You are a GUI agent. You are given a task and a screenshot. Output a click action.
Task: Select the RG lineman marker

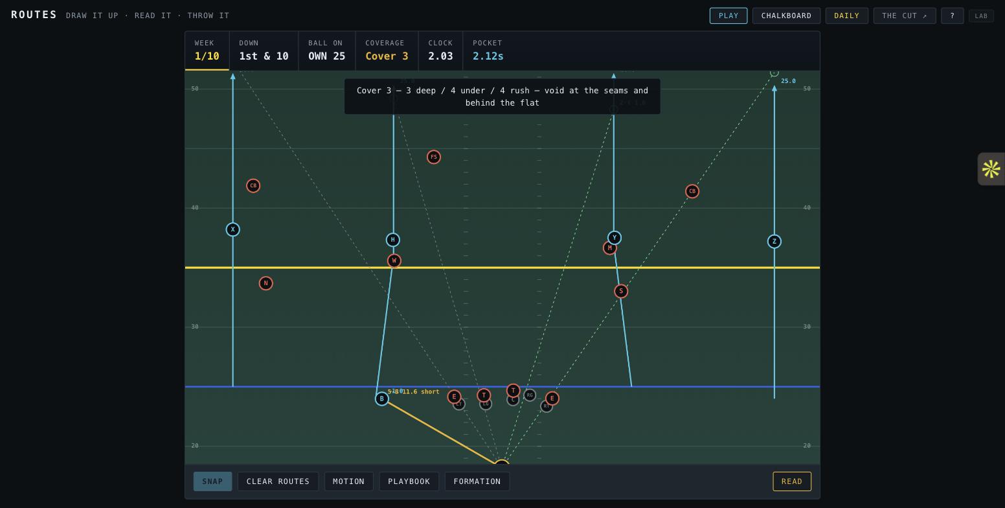coord(530,395)
